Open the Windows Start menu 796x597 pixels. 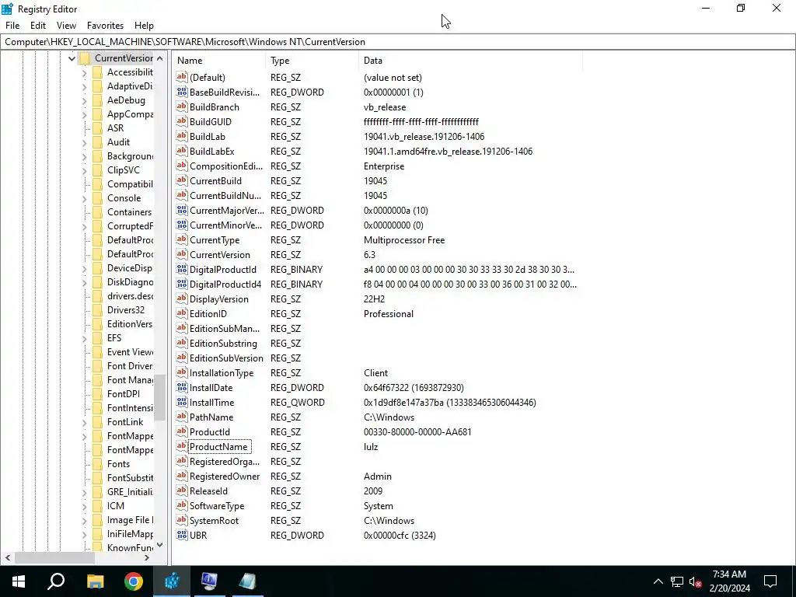coord(19,581)
